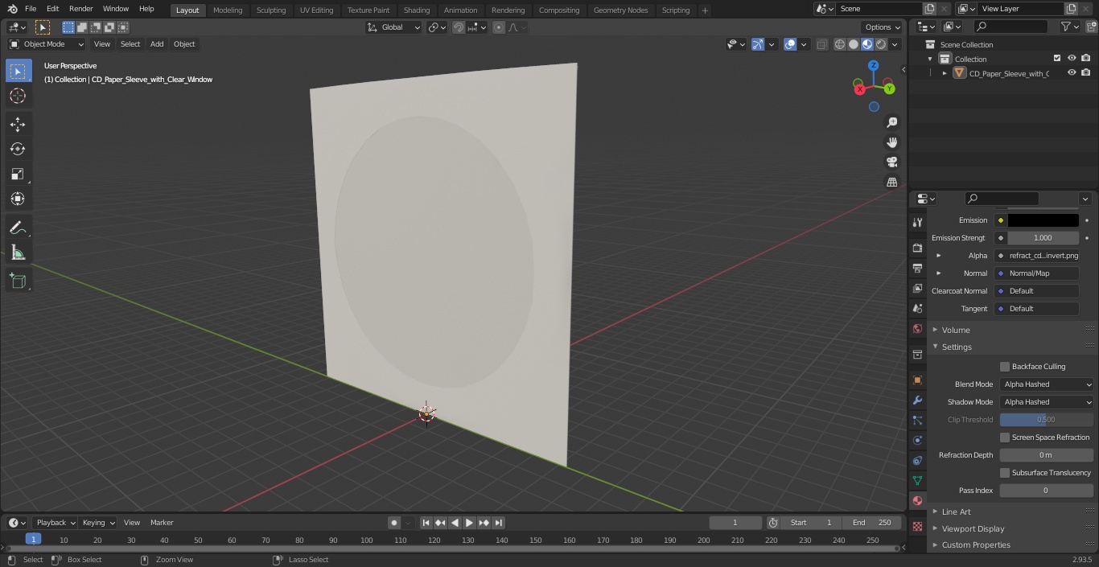Image resolution: width=1099 pixels, height=567 pixels.
Task: Open the Texture properties tab icon
Action: coord(917,526)
